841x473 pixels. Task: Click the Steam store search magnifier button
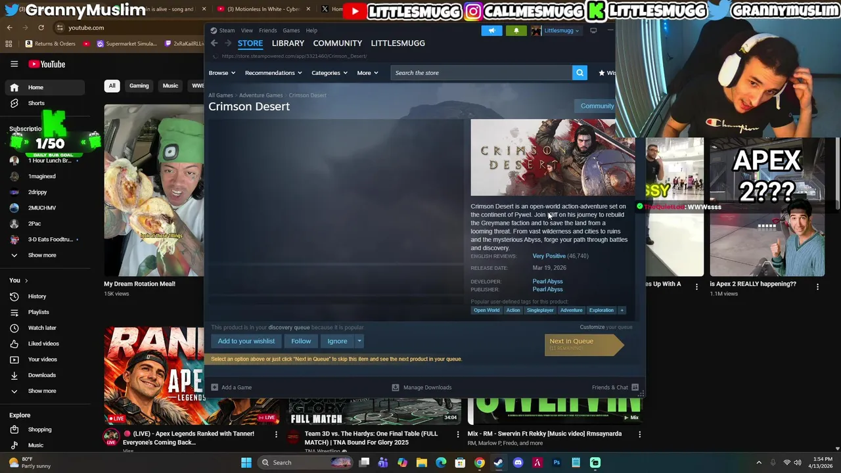[x=579, y=73]
